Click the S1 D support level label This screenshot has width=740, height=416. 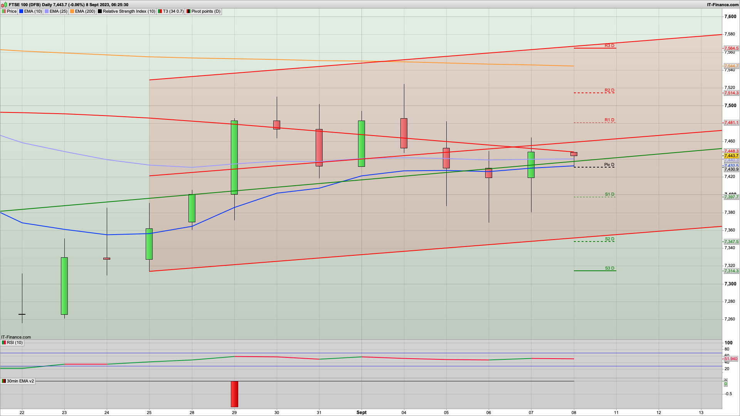(x=609, y=195)
